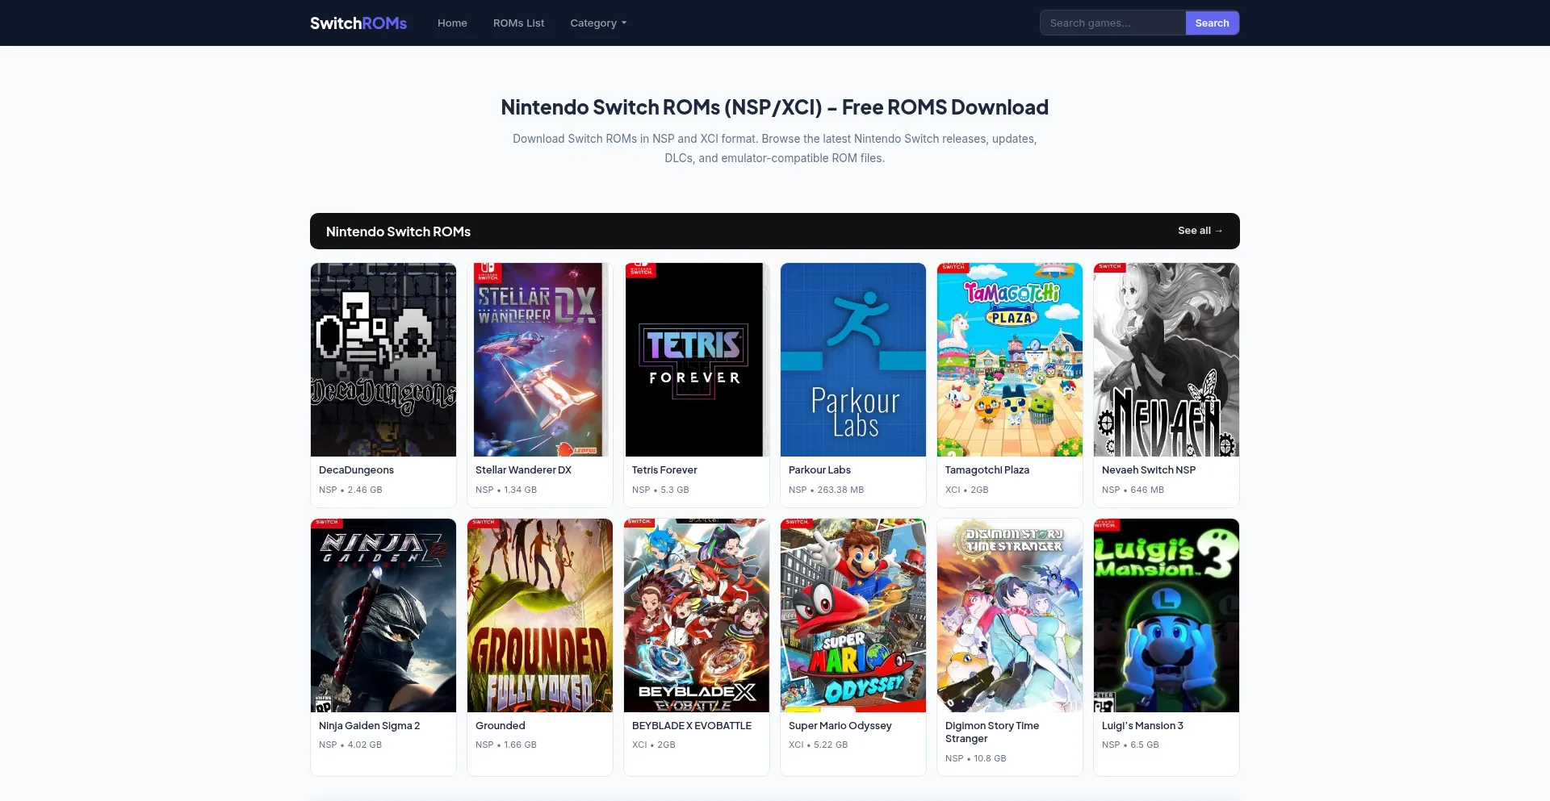Click the purple Search button
Viewport: 1550px width, 801px height.
1212,23
